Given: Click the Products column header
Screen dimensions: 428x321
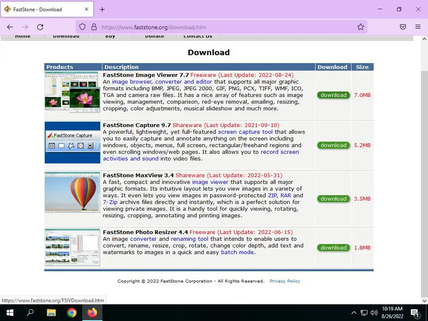Looking at the screenshot, I should (73, 67).
